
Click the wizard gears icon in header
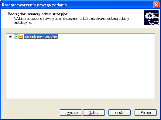(x=151, y=18)
